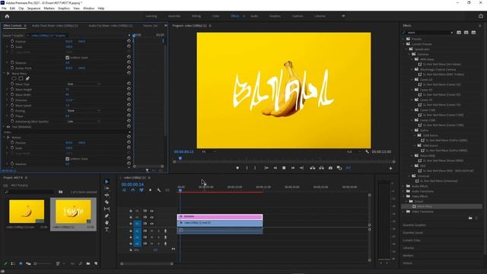Select the Razor tool
The image size is (487, 274).
tap(107, 202)
